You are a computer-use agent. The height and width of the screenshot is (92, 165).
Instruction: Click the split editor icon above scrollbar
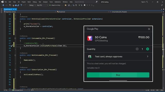163,12
